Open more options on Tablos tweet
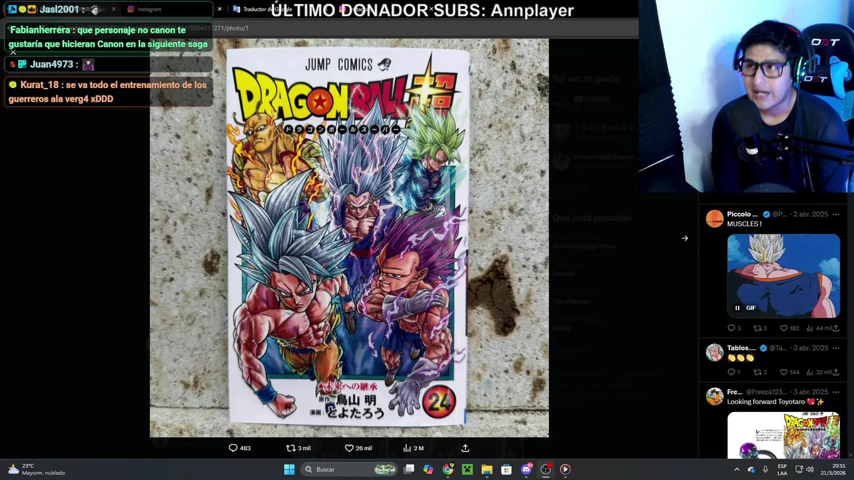854x480 pixels. [835, 348]
